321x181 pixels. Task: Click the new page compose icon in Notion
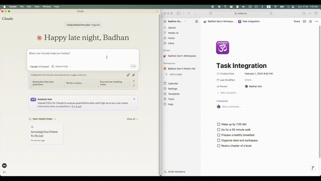[196, 21]
